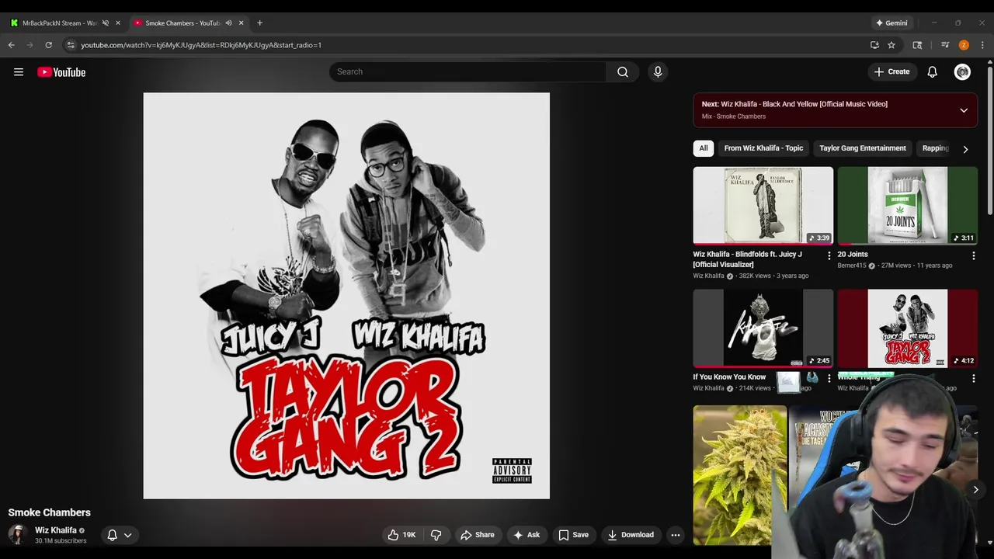The image size is (994, 559).
Task: Select the All filter chip
Action: [704, 148]
